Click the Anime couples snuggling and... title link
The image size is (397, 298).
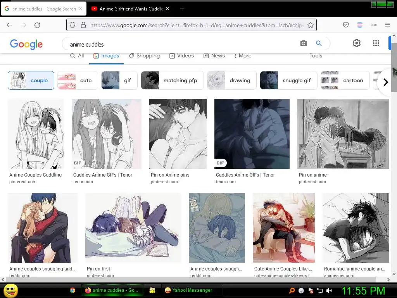(x=42, y=269)
